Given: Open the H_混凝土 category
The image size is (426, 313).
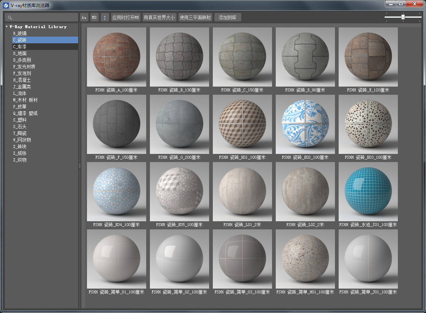Looking at the screenshot, I should coord(22,80).
